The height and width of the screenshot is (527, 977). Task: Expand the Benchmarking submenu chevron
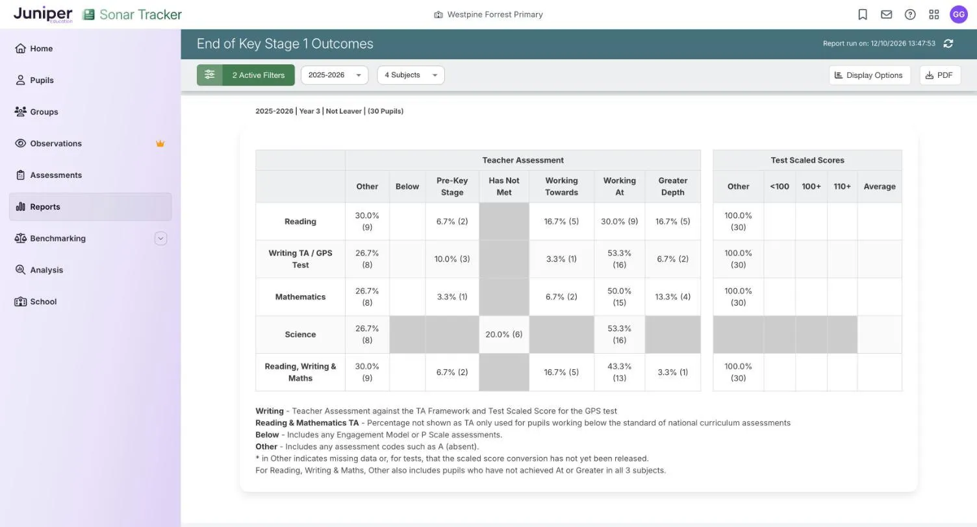pyautogui.click(x=160, y=238)
